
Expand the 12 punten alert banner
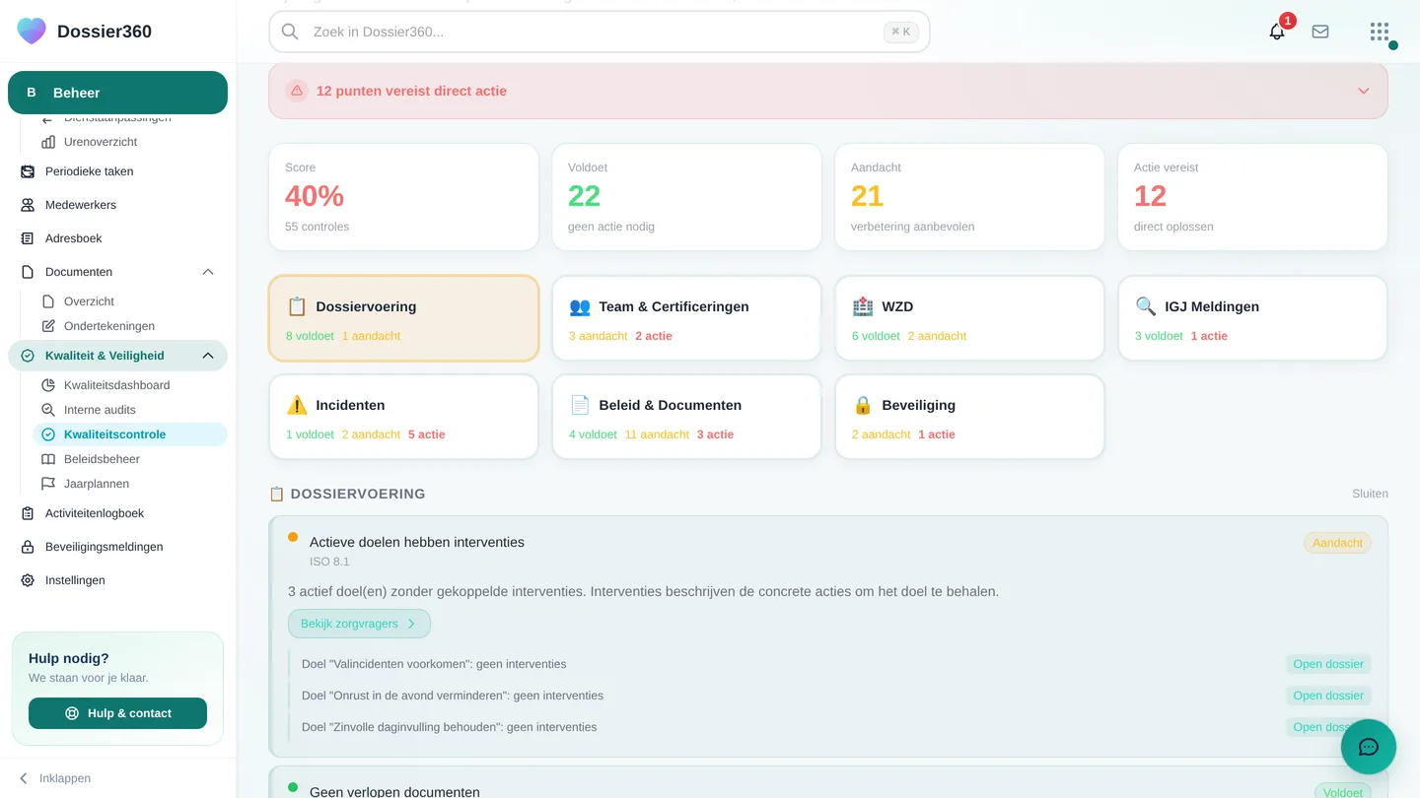[828, 91]
